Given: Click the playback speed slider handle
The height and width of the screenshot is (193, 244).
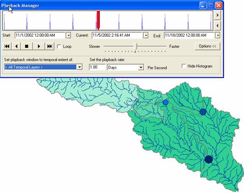Looking at the screenshot, I should (x=136, y=46).
